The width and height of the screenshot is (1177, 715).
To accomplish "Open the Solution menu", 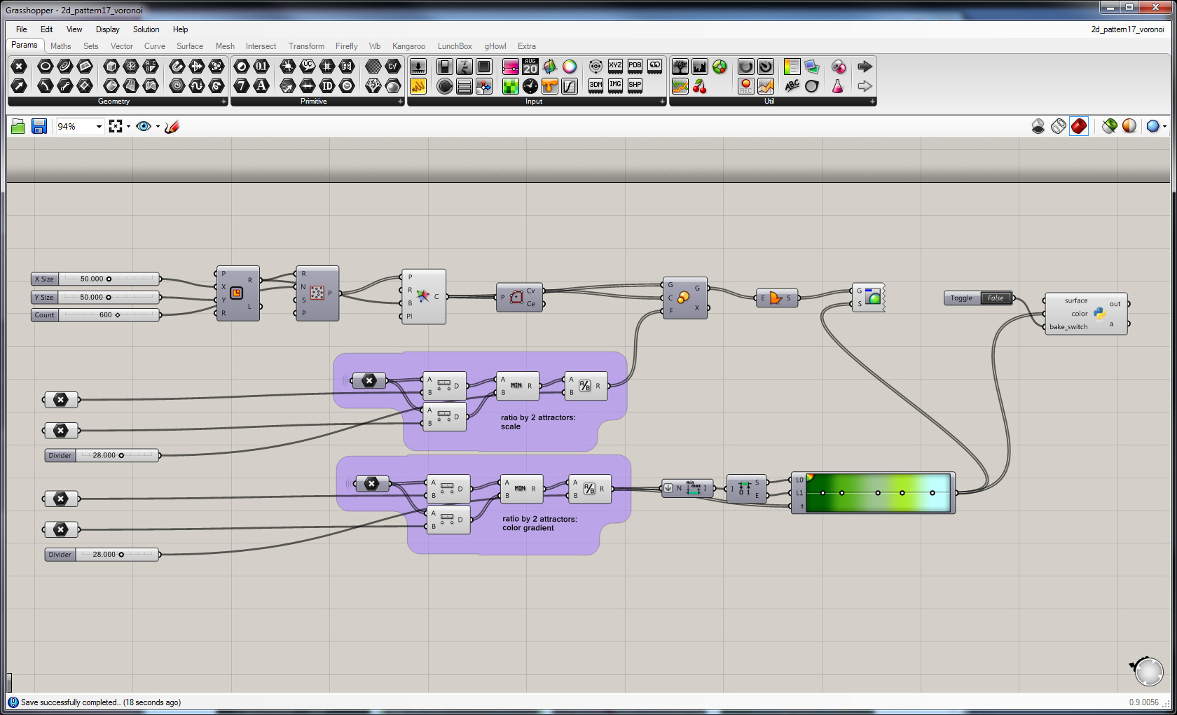I will tap(146, 29).
